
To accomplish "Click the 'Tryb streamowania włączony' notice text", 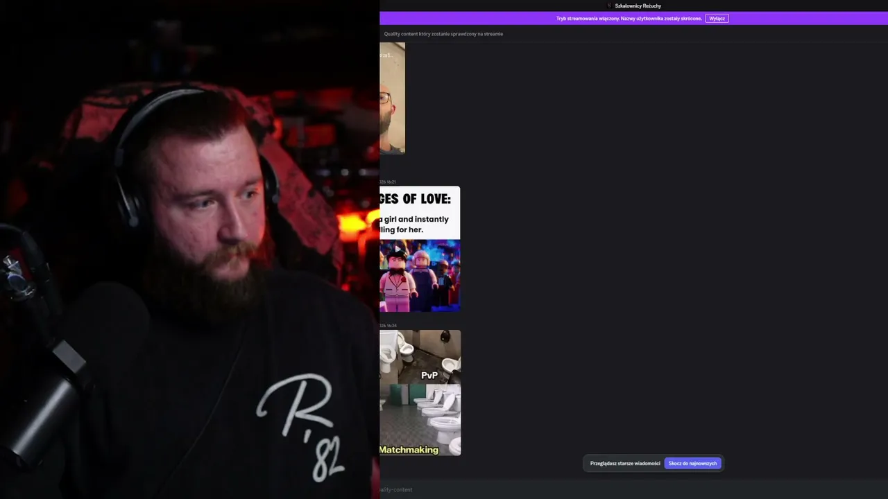I will click(629, 19).
